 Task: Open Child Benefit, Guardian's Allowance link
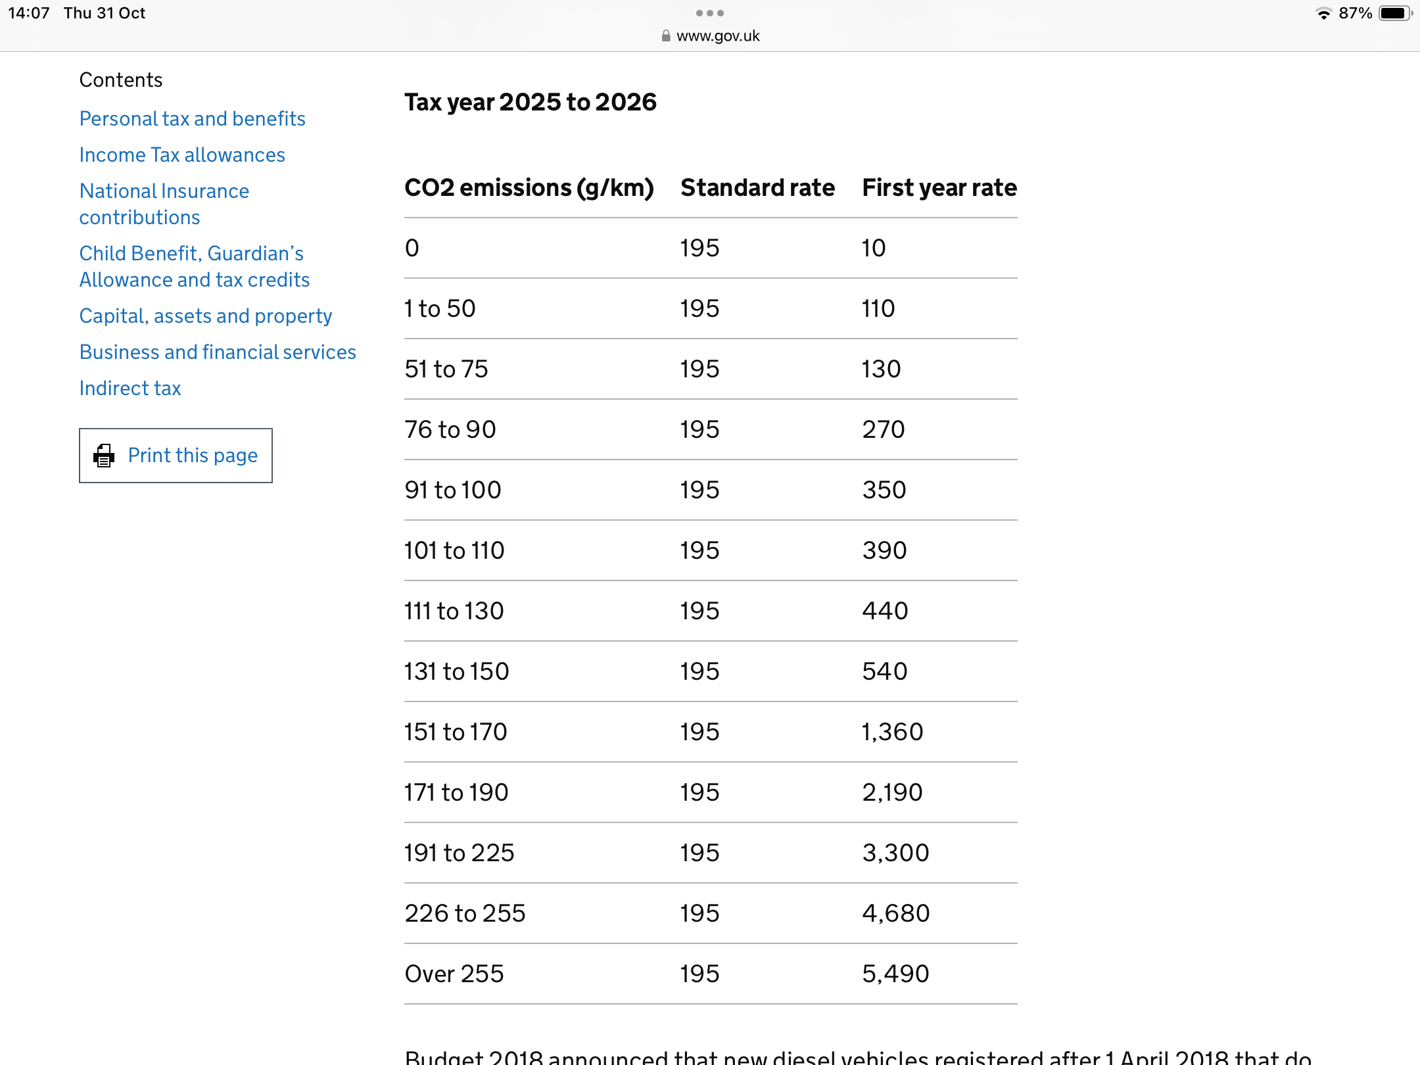[194, 266]
